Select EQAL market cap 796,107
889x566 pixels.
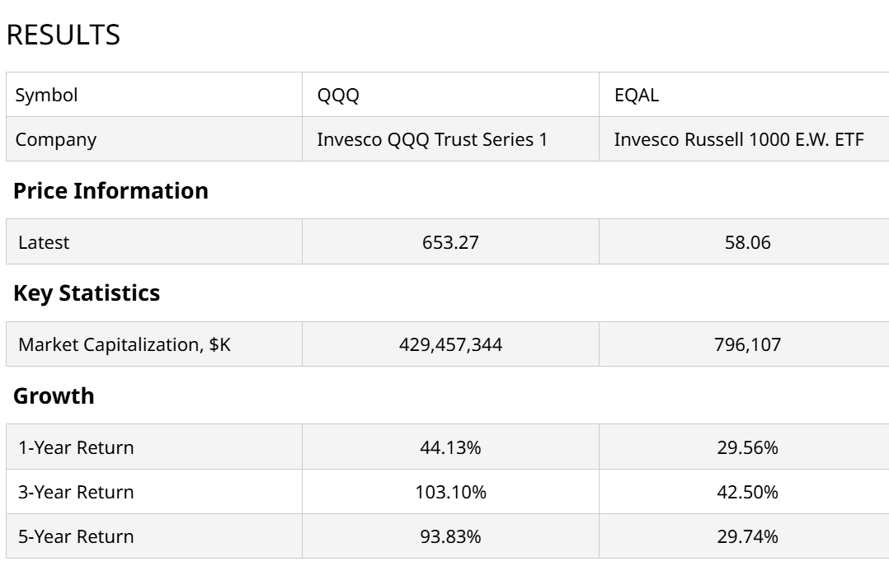(x=747, y=344)
